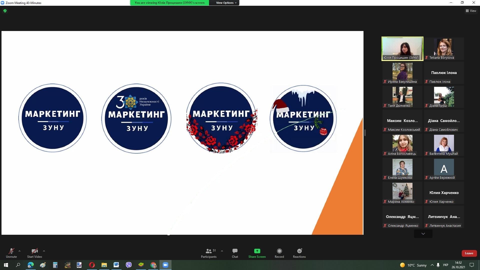
Task: Select Артём Бережной participant tile
Action: [444, 169]
